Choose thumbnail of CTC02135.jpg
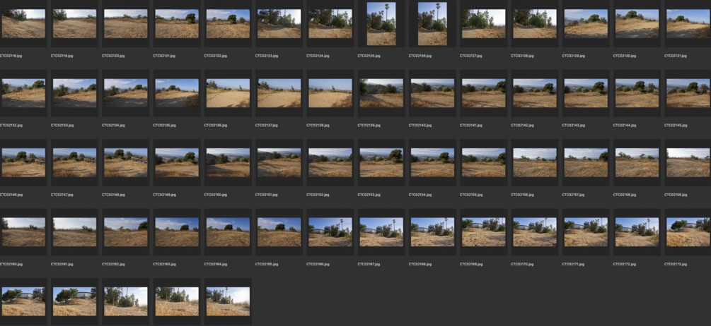Image resolution: width=711 pixels, height=326 pixels. pos(177,93)
